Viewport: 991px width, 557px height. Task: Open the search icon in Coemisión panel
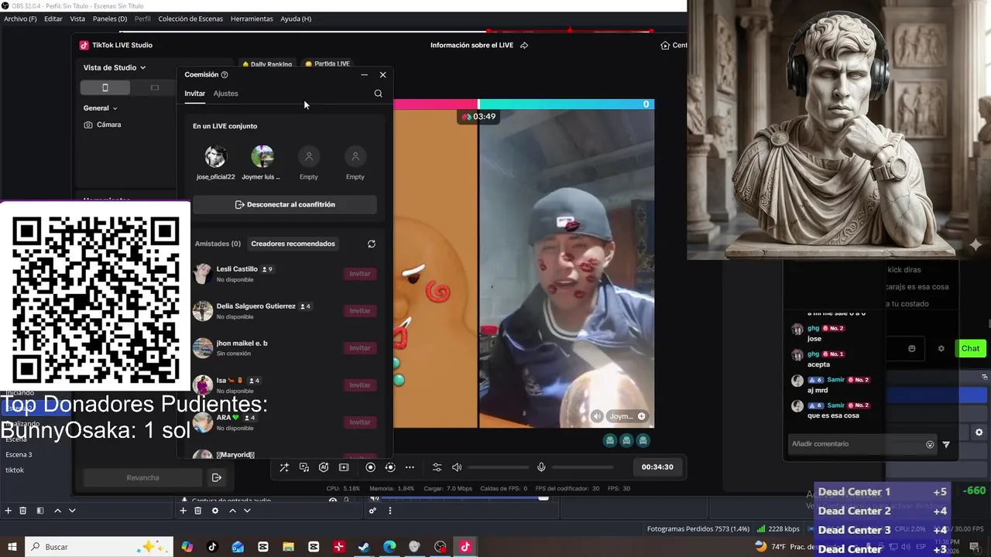pyautogui.click(x=378, y=94)
